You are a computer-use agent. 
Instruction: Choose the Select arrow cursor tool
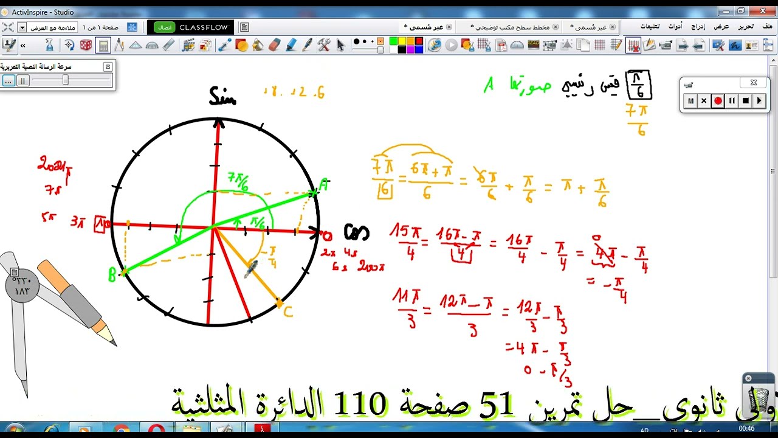coord(340,45)
